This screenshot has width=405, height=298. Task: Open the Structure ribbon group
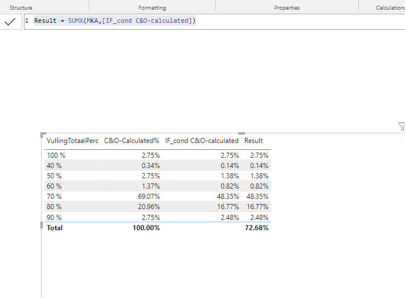tap(21, 8)
